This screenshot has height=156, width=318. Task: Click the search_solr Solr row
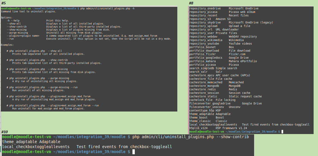tap(206, 72)
